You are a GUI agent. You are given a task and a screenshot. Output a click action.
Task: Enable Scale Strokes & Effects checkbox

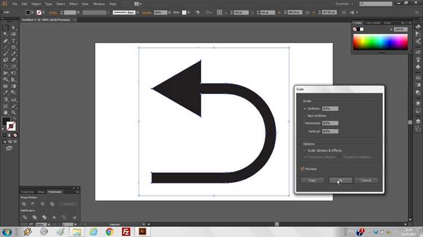point(305,150)
